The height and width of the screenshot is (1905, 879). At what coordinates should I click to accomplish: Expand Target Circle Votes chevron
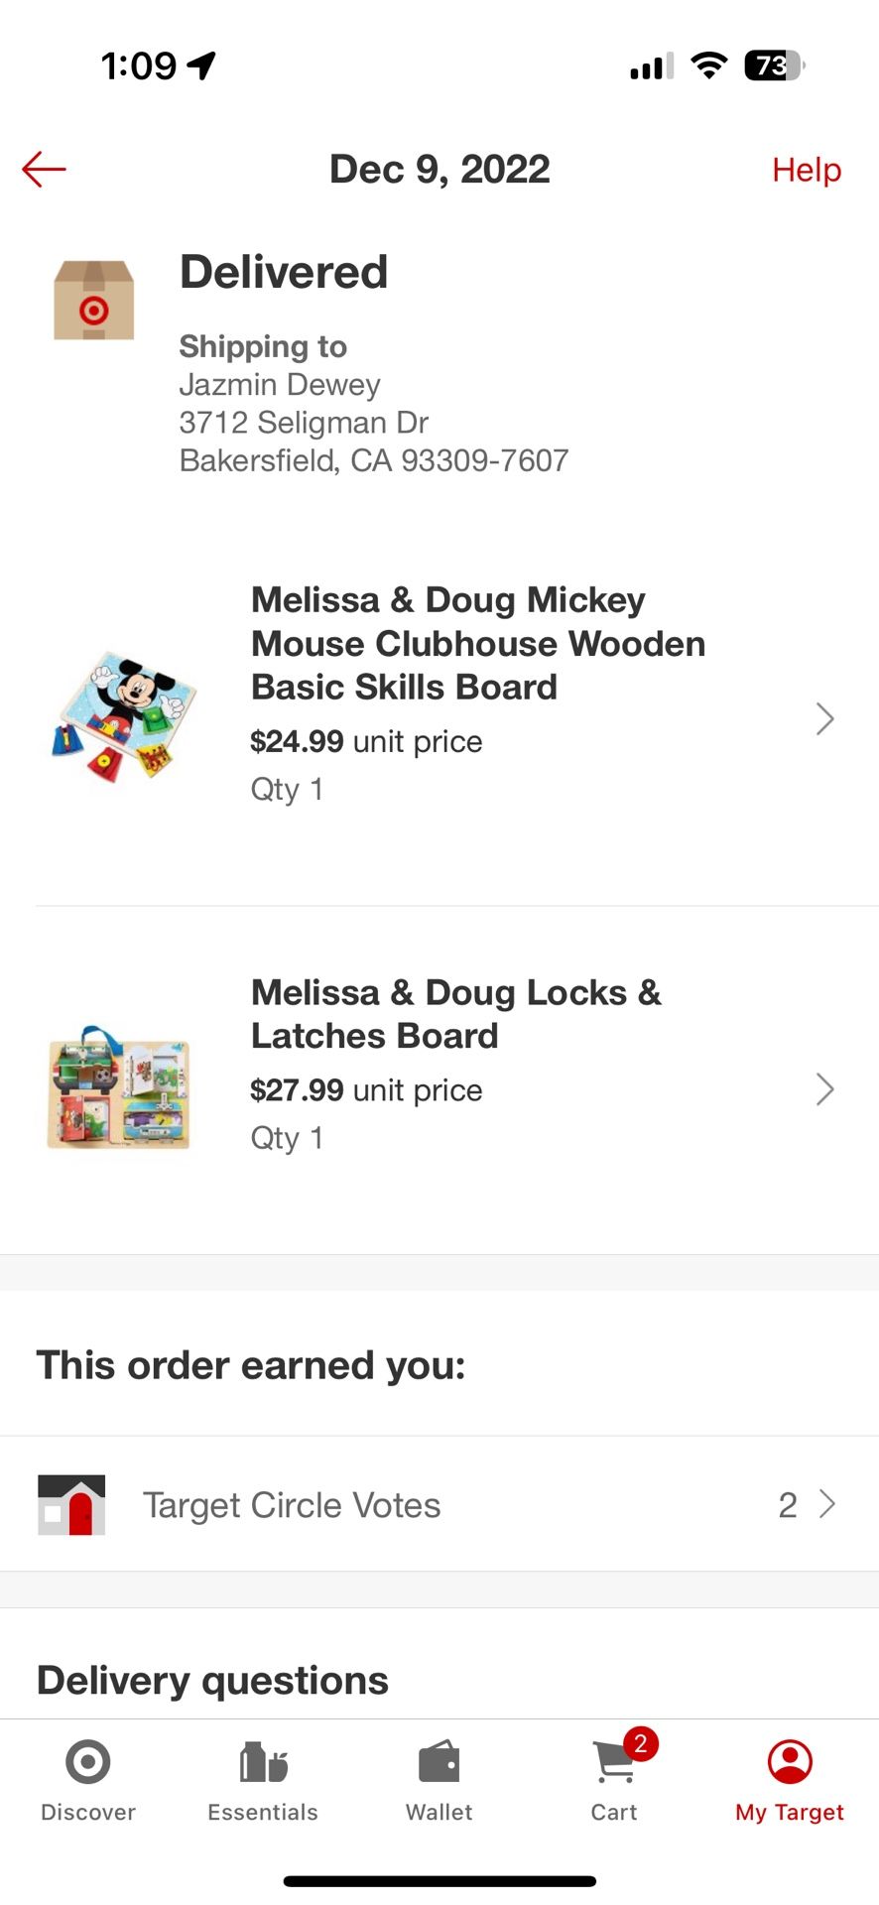(826, 1504)
